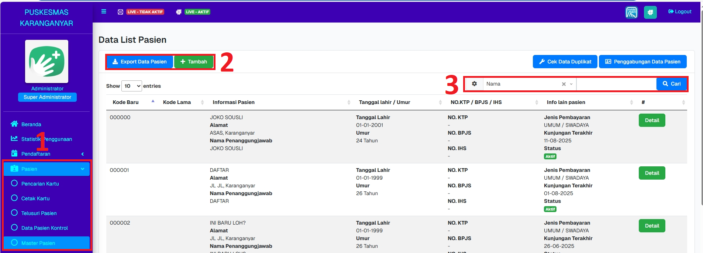Image resolution: width=703 pixels, height=253 pixels.
Task: Open Statistik Penggunaan in sidebar
Action: click(46, 139)
